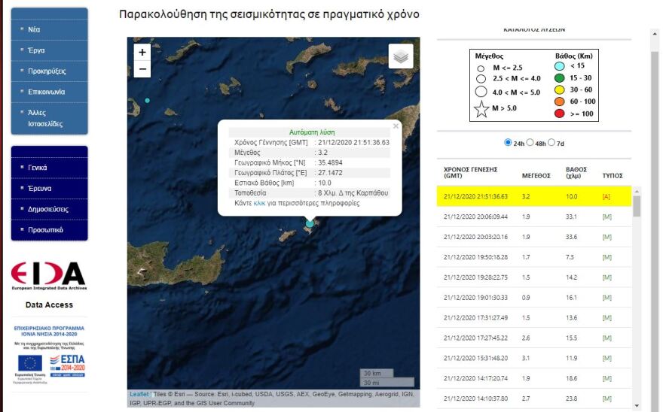This screenshot has height=412, width=663.
Task: Click the small cyan marker near the map's left edge
Action: 147,101
